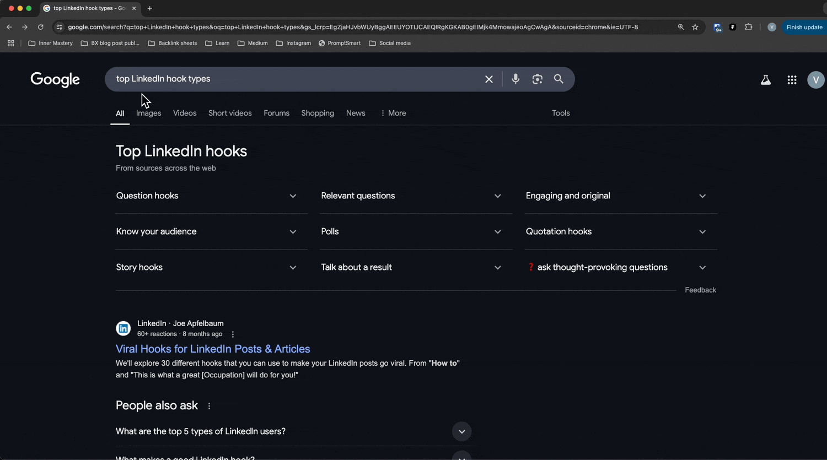
Task: Open the apps grid in bookmarks bar
Action: click(x=10, y=43)
